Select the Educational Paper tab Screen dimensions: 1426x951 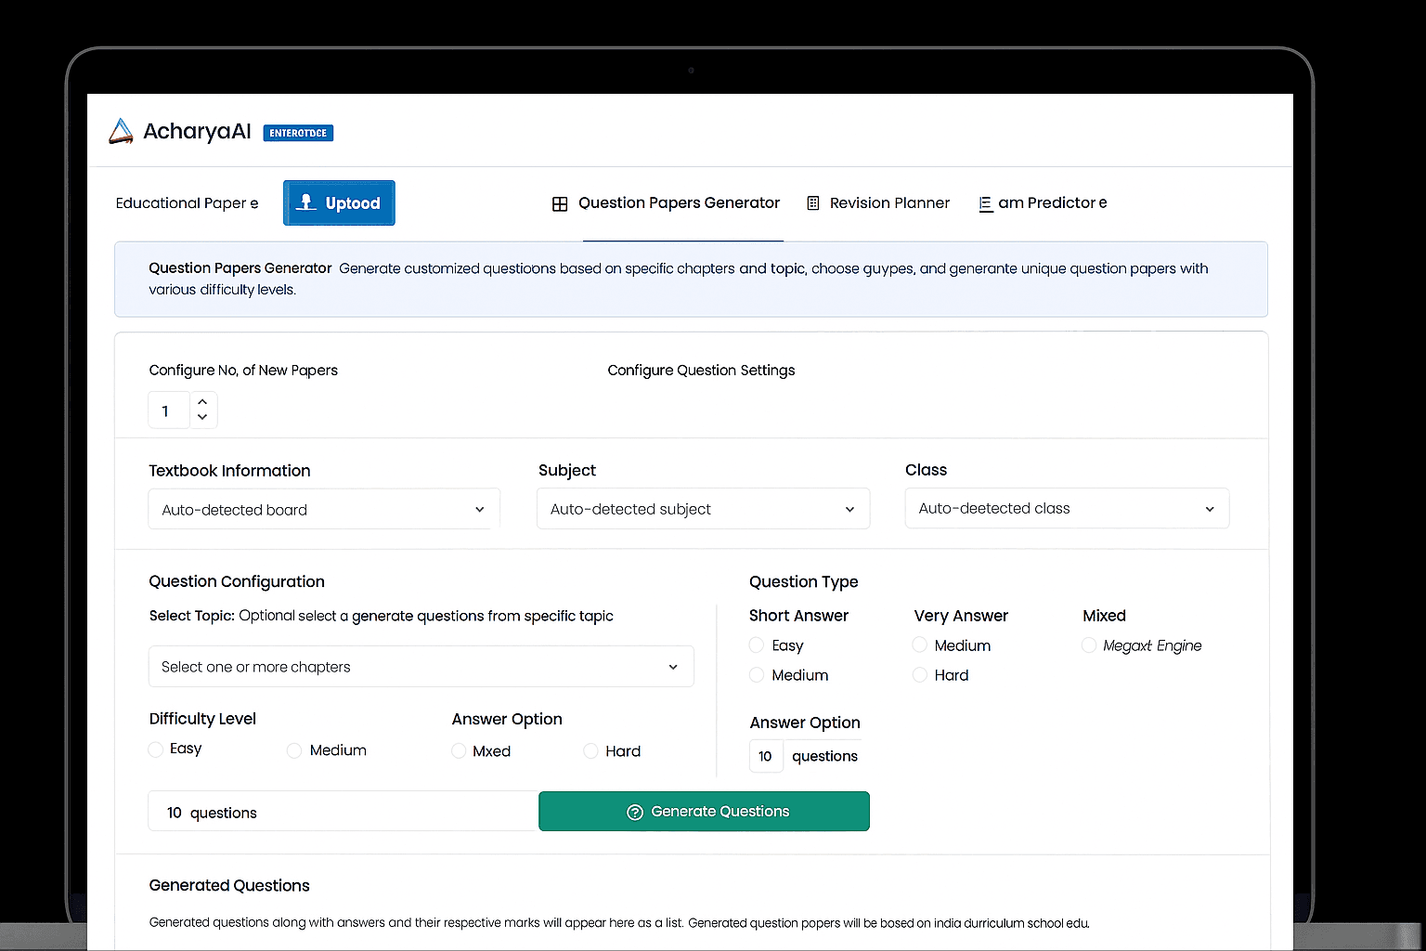pyautogui.click(x=187, y=202)
